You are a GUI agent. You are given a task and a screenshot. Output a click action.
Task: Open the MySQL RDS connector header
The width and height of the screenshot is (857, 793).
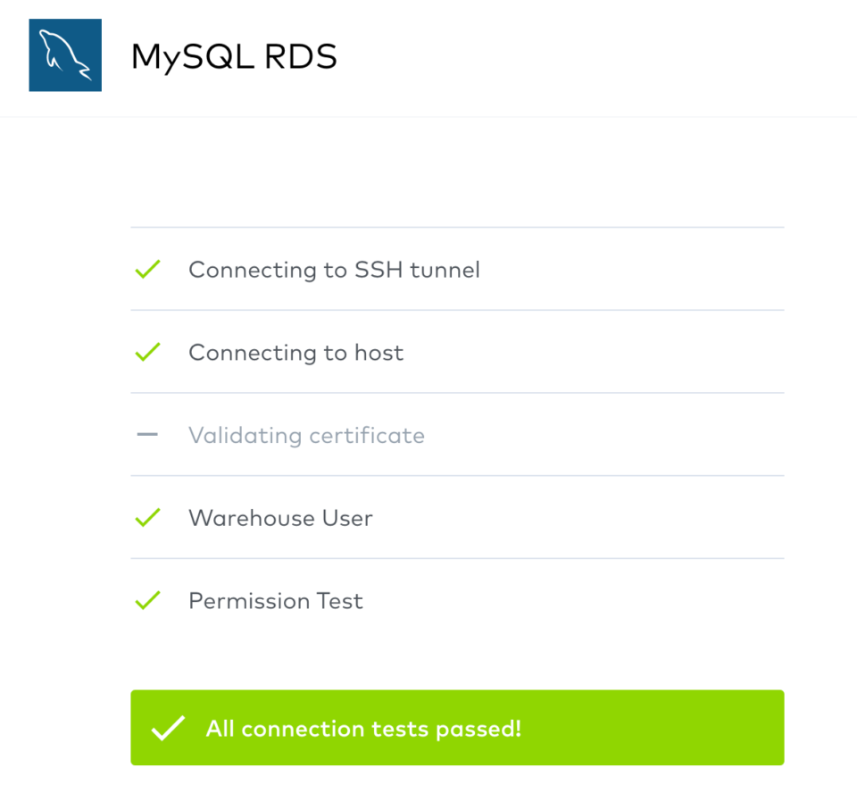pos(234,55)
